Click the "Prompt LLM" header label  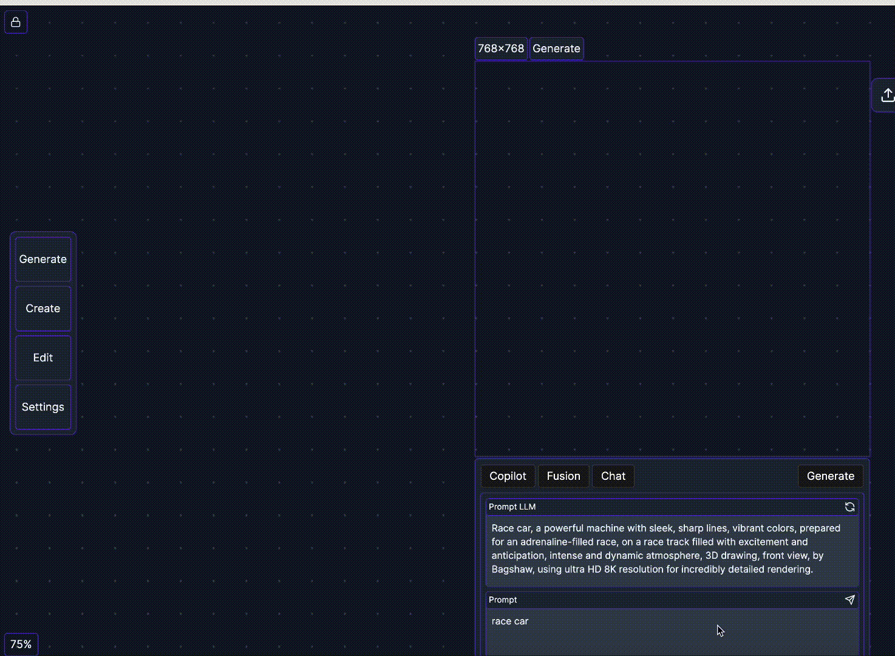click(512, 507)
